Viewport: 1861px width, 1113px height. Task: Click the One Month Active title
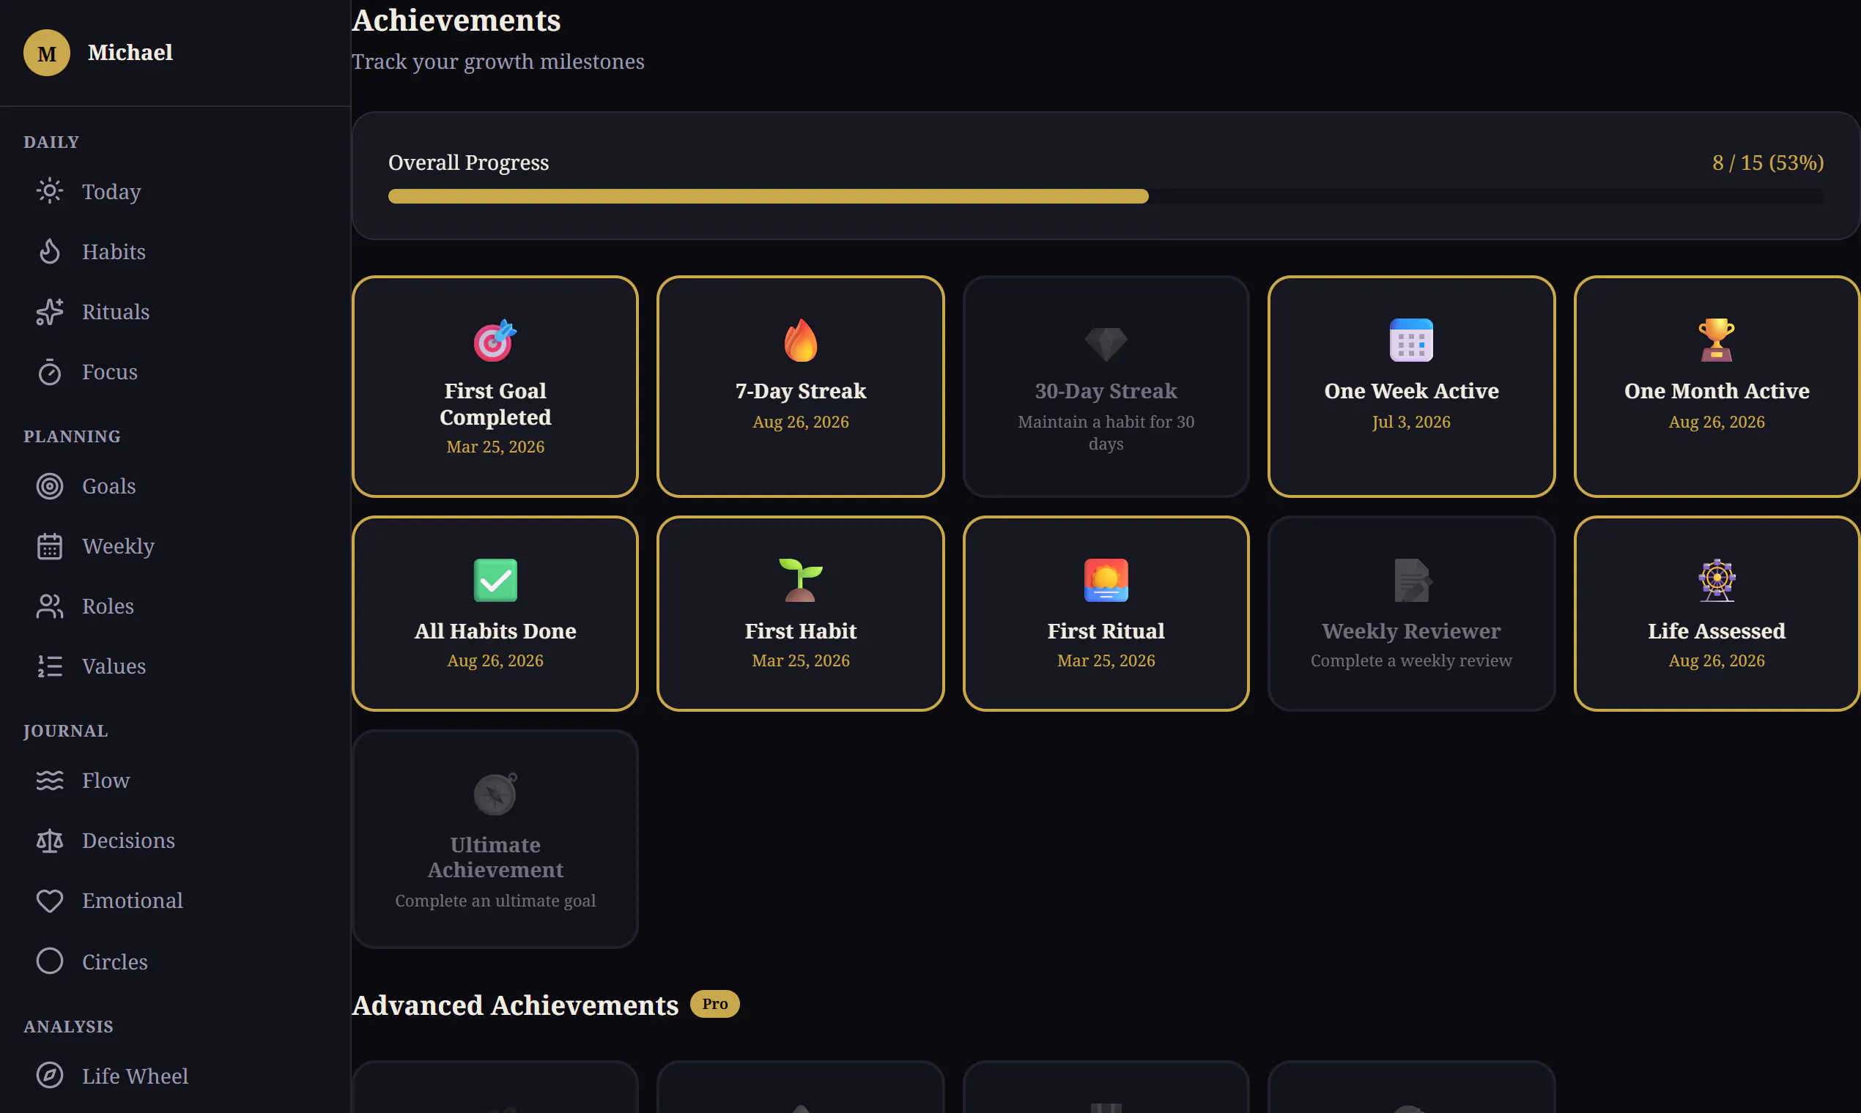point(1716,391)
